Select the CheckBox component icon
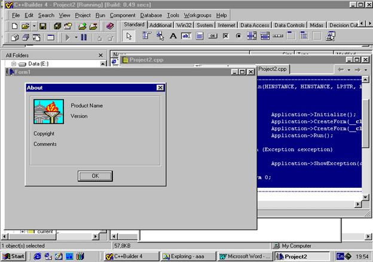Screen dimensions: 373x262 tap(225, 36)
